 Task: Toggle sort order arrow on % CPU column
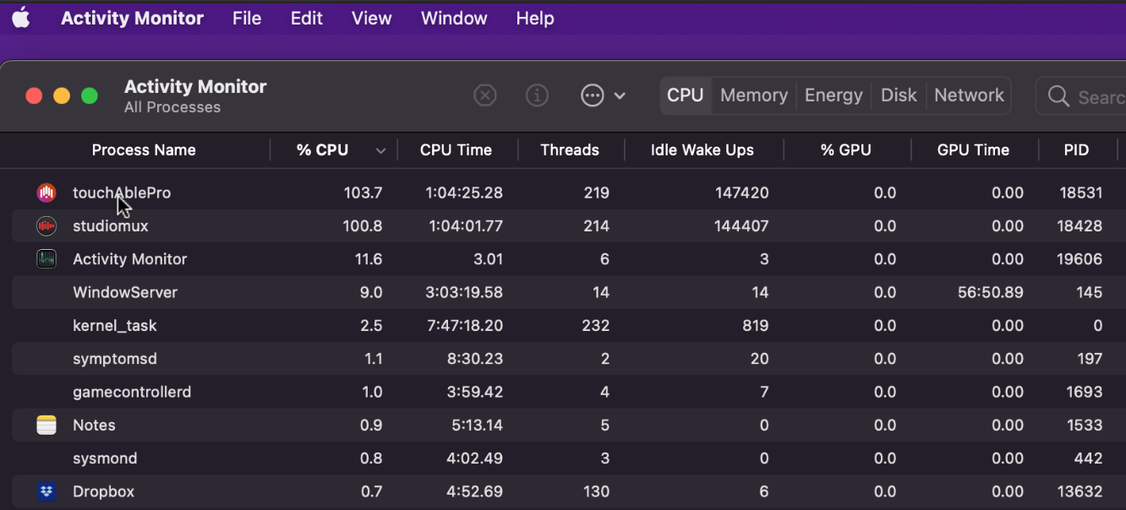(x=380, y=151)
